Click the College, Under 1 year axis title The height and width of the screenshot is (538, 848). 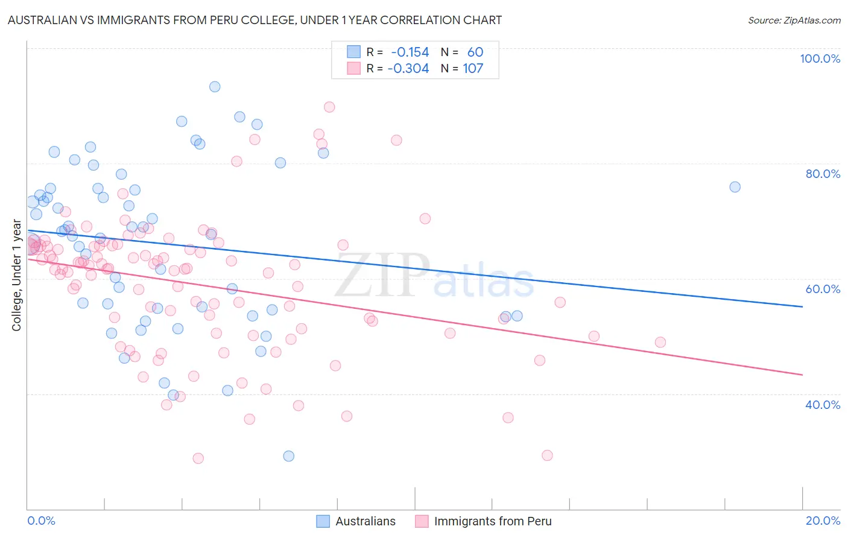tap(16, 276)
